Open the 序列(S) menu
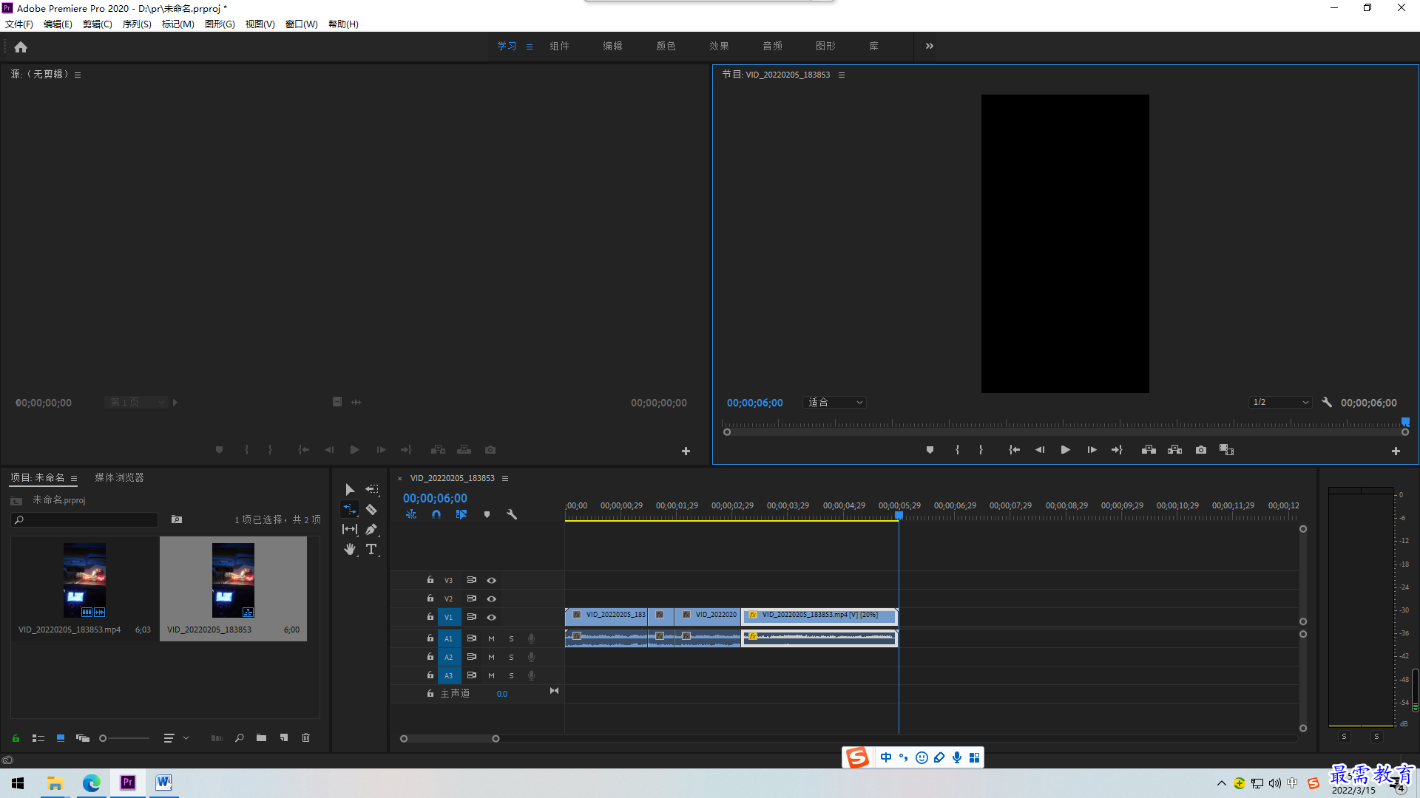Image resolution: width=1420 pixels, height=798 pixels. tap(137, 24)
